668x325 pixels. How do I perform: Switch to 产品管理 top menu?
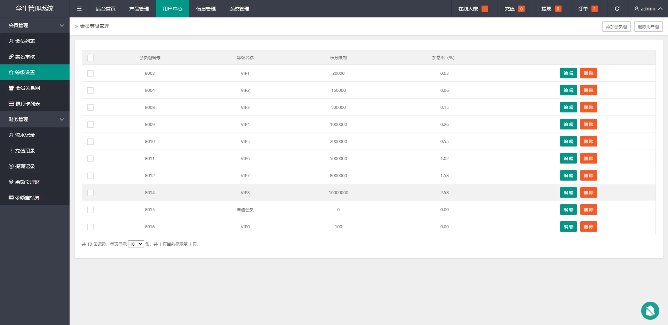[139, 9]
